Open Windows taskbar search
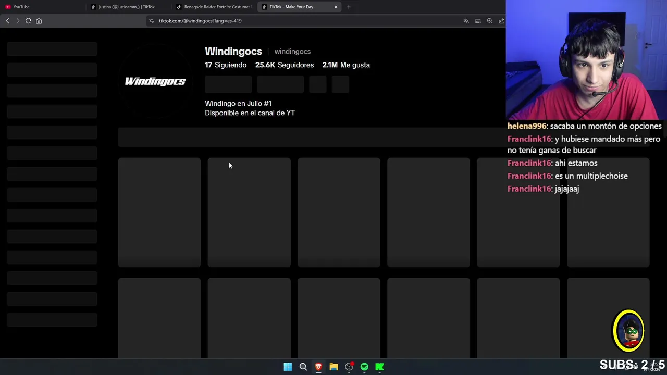The height and width of the screenshot is (375, 667). click(303, 367)
